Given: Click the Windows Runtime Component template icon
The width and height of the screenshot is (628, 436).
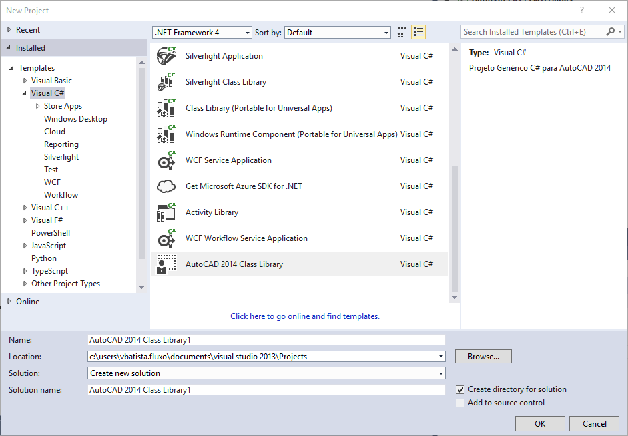Looking at the screenshot, I should point(166,134).
